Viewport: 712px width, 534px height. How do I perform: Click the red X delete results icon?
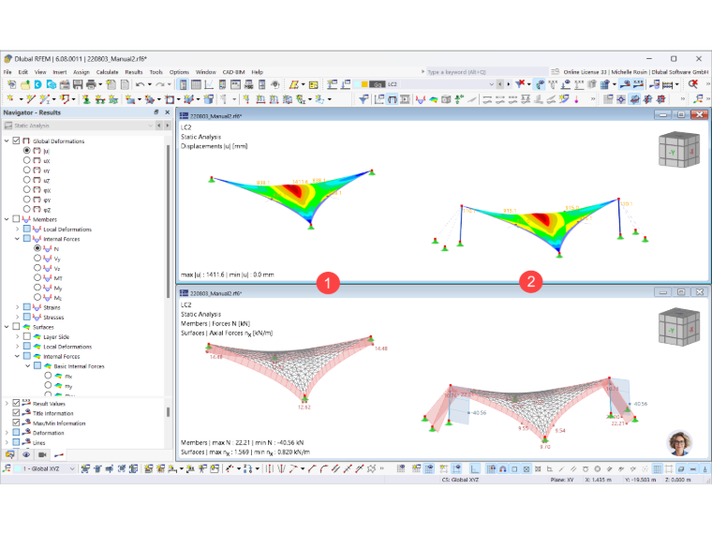[520, 84]
